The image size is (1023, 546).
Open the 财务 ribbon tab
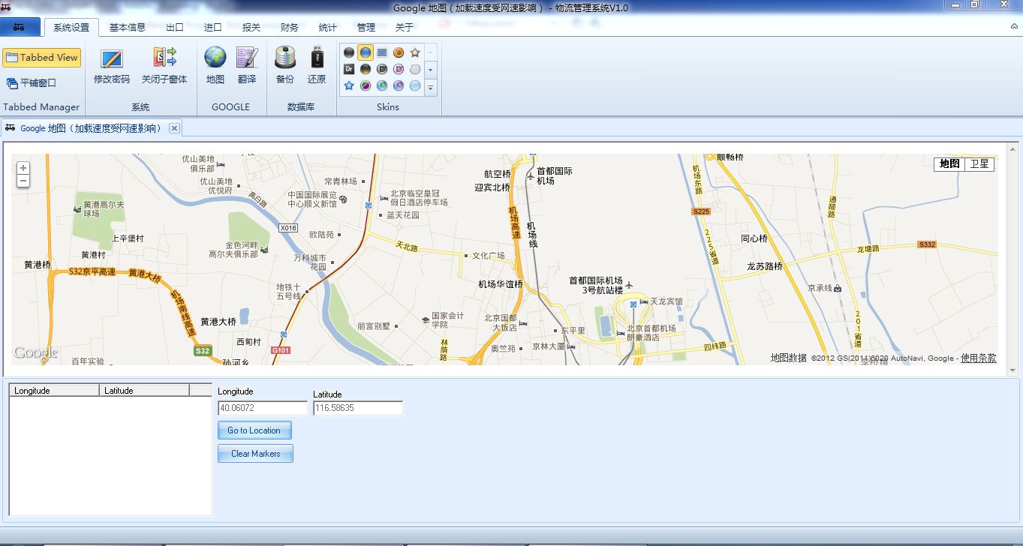pyautogui.click(x=289, y=28)
